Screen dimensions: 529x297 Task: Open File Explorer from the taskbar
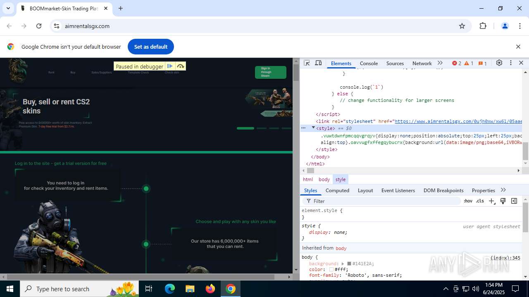pyautogui.click(x=190, y=289)
